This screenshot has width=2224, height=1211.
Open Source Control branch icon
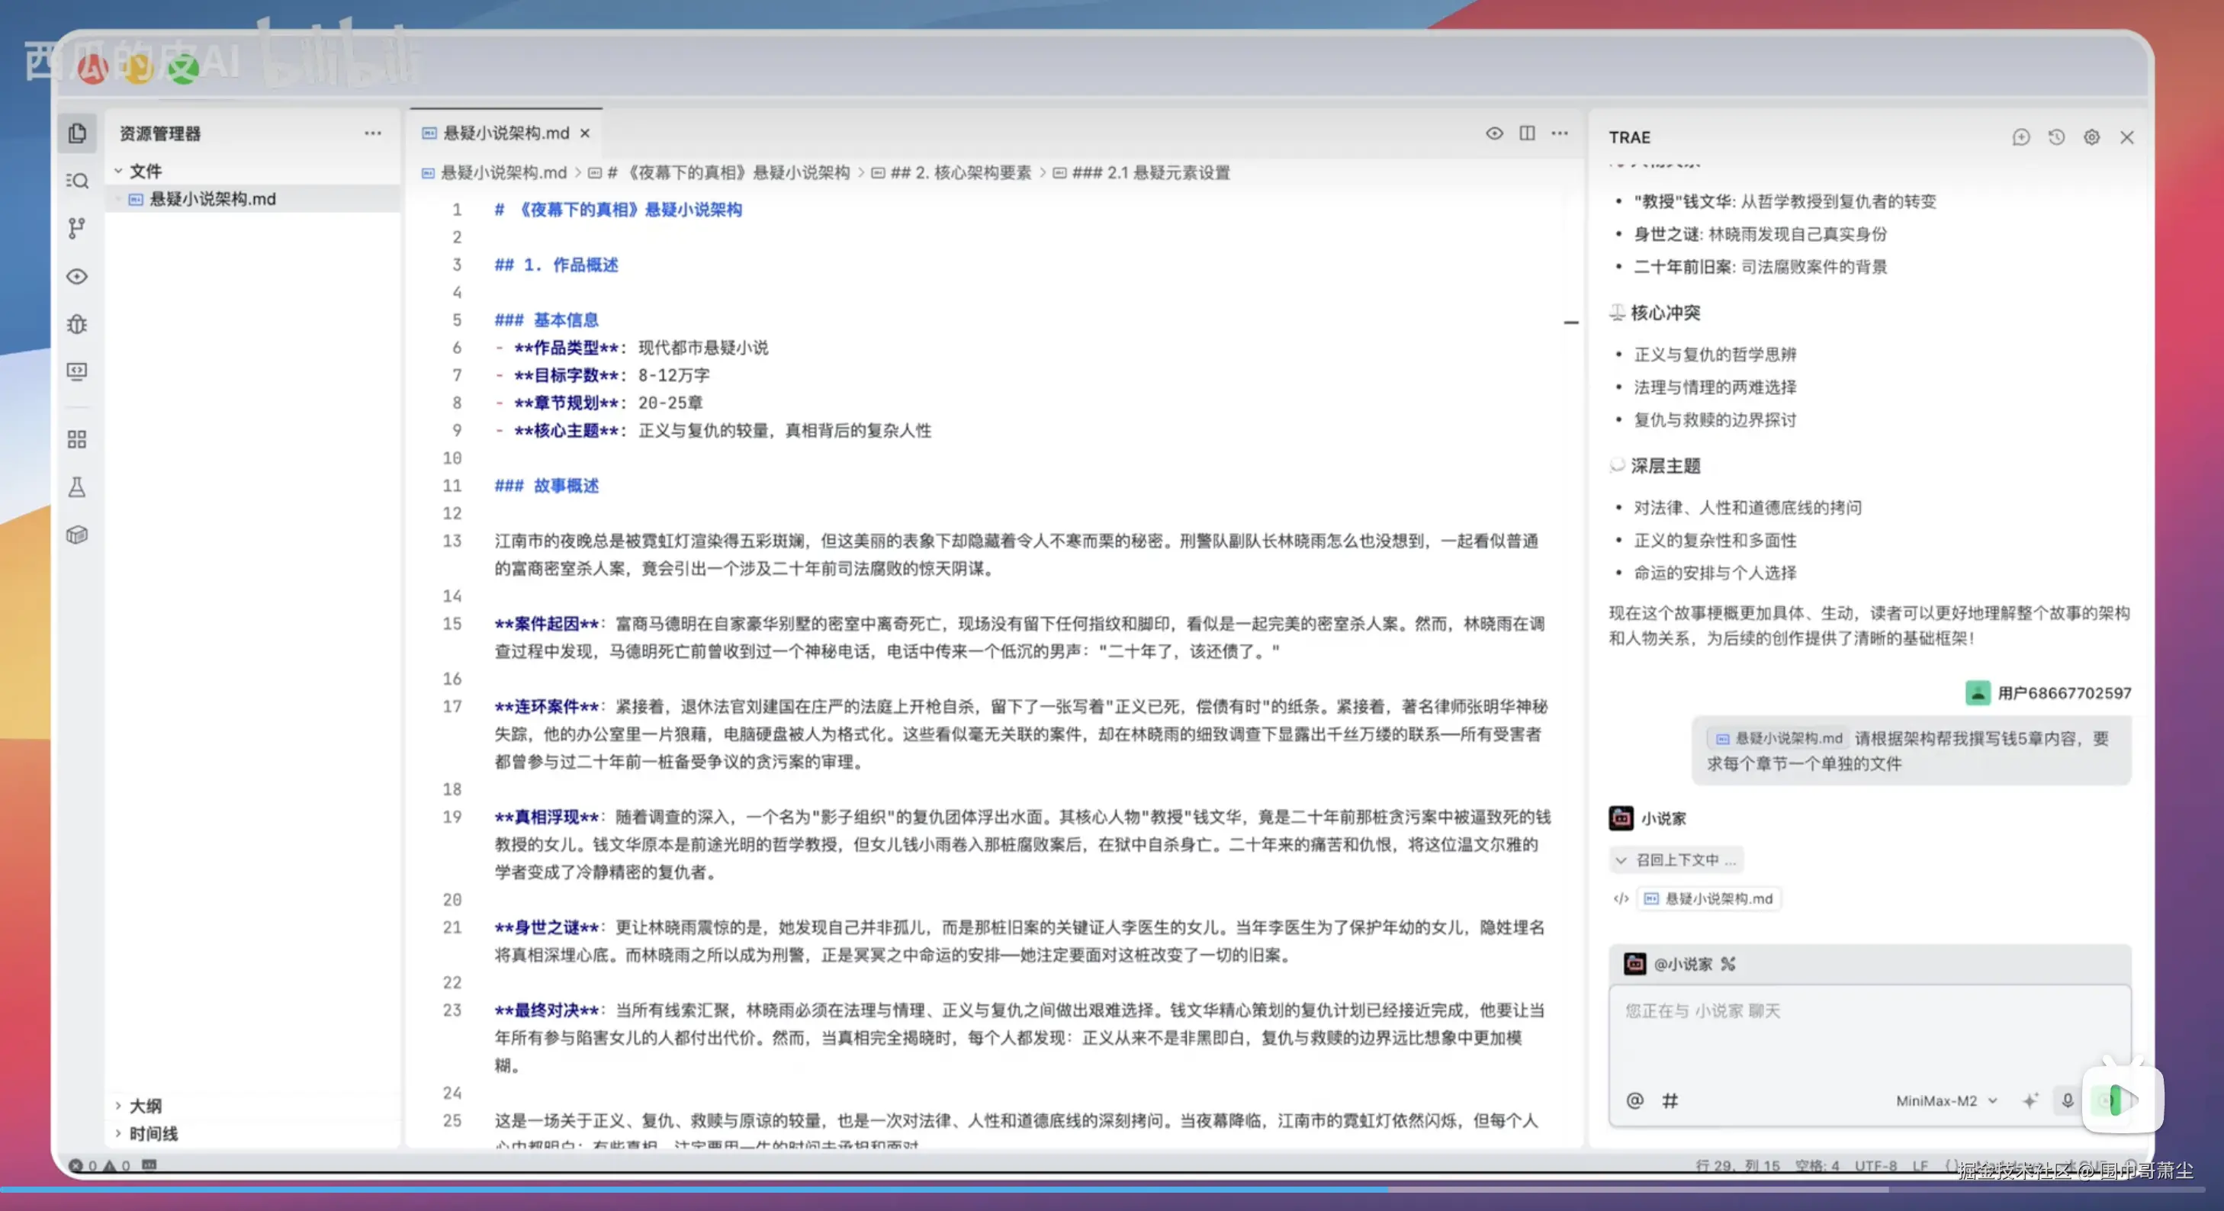77,228
